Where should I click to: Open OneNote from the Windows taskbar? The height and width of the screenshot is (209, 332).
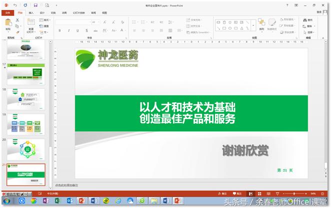[x=45, y=201]
